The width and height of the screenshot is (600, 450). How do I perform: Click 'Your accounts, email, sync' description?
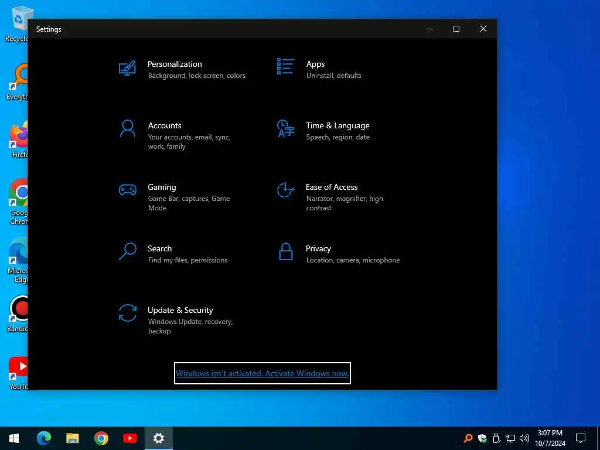(x=189, y=137)
